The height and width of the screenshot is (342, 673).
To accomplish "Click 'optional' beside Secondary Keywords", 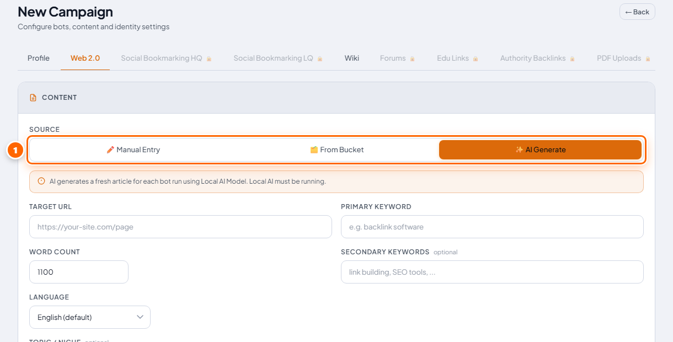I will click(446, 252).
